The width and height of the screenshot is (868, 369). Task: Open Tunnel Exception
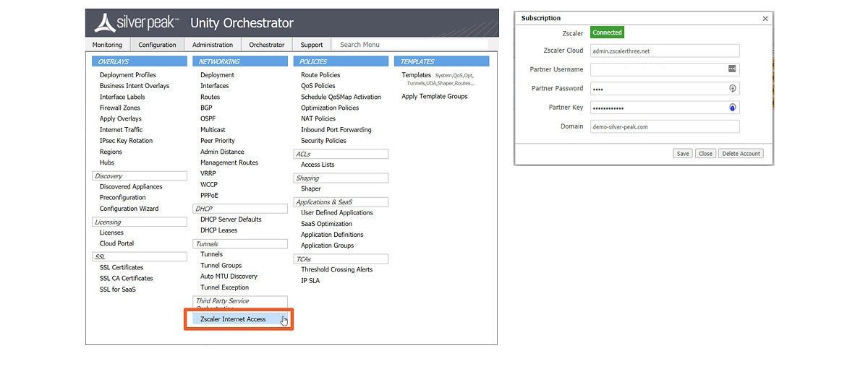pos(224,287)
